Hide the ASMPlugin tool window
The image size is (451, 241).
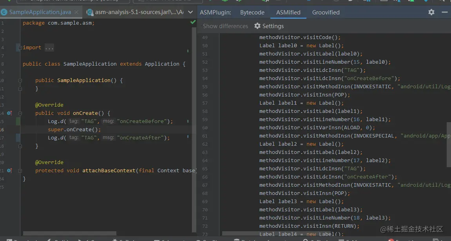point(444,12)
